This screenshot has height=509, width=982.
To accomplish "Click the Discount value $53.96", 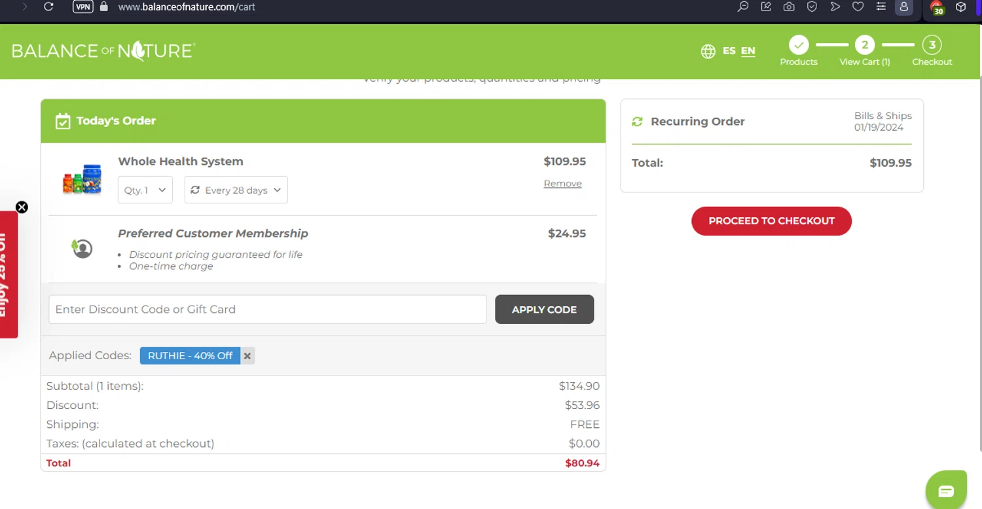I will coord(582,406).
